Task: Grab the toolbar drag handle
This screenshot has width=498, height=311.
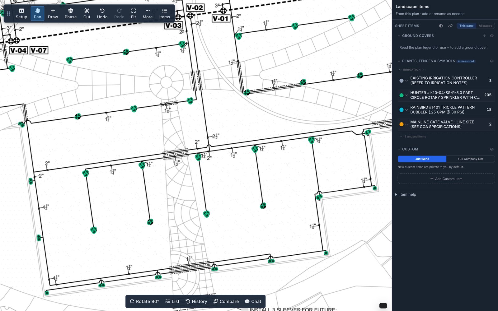Action: click(x=8, y=14)
